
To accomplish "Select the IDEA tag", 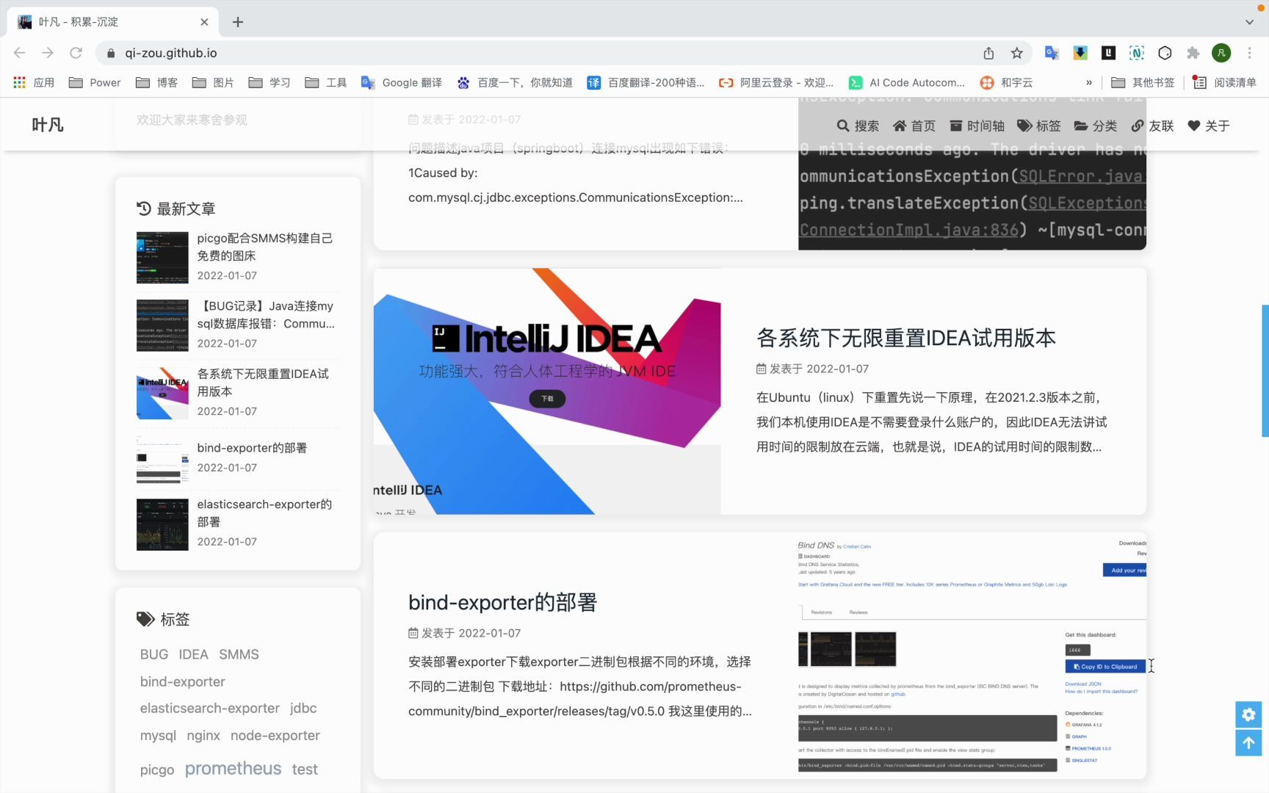I will click(x=193, y=654).
